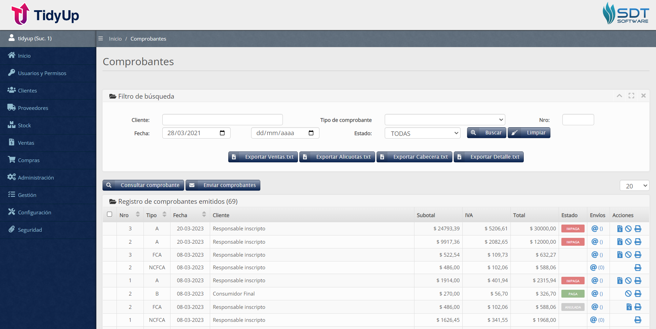This screenshot has width=656, height=329.
Task: Open Clientes sidebar menu item
Action: click(48, 90)
